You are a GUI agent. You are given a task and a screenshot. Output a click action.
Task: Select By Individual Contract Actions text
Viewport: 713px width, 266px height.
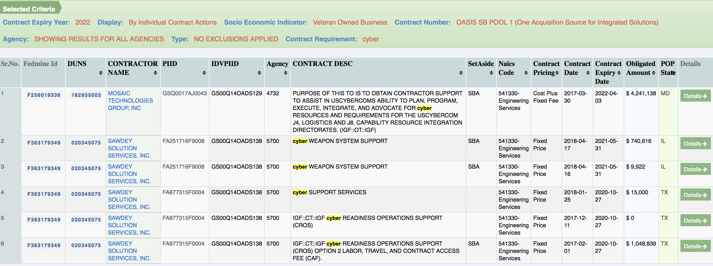click(173, 22)
